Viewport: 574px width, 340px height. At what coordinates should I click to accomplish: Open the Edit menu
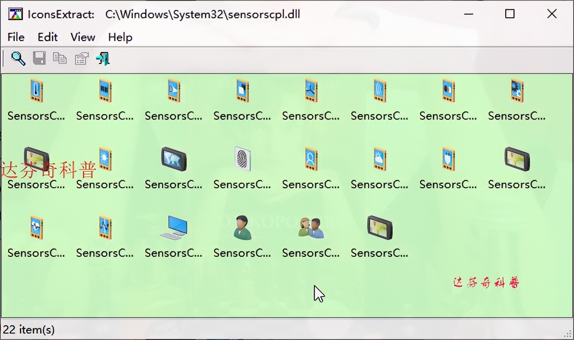48,37
